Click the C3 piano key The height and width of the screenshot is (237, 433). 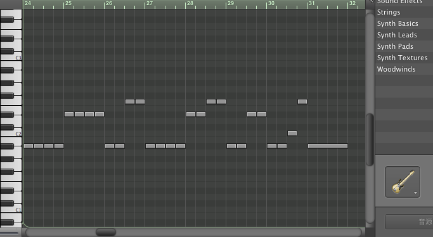(x=11, y=58)
